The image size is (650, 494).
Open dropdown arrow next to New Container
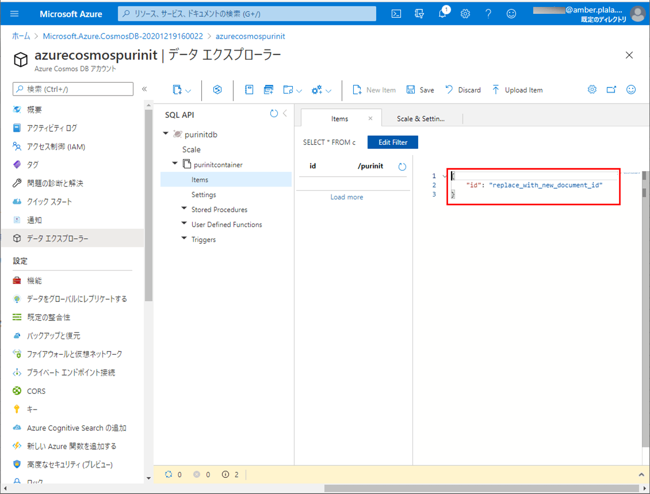coord(188,91)
